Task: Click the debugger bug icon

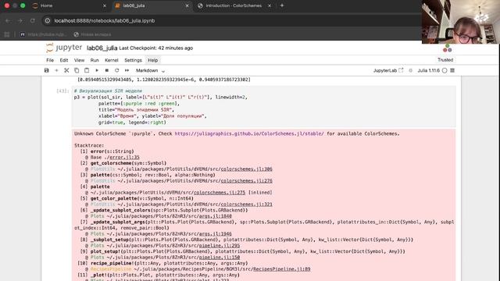Action: coord(411,70)
